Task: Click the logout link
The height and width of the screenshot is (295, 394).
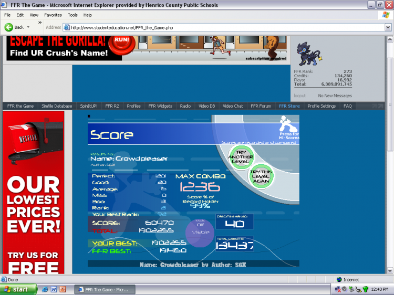Action: click(x=299, y=96)
